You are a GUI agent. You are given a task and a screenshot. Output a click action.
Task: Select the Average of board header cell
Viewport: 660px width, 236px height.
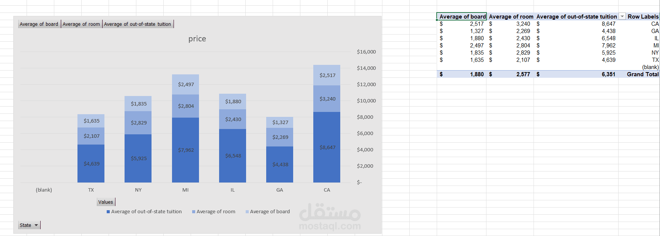click(461, 16)
